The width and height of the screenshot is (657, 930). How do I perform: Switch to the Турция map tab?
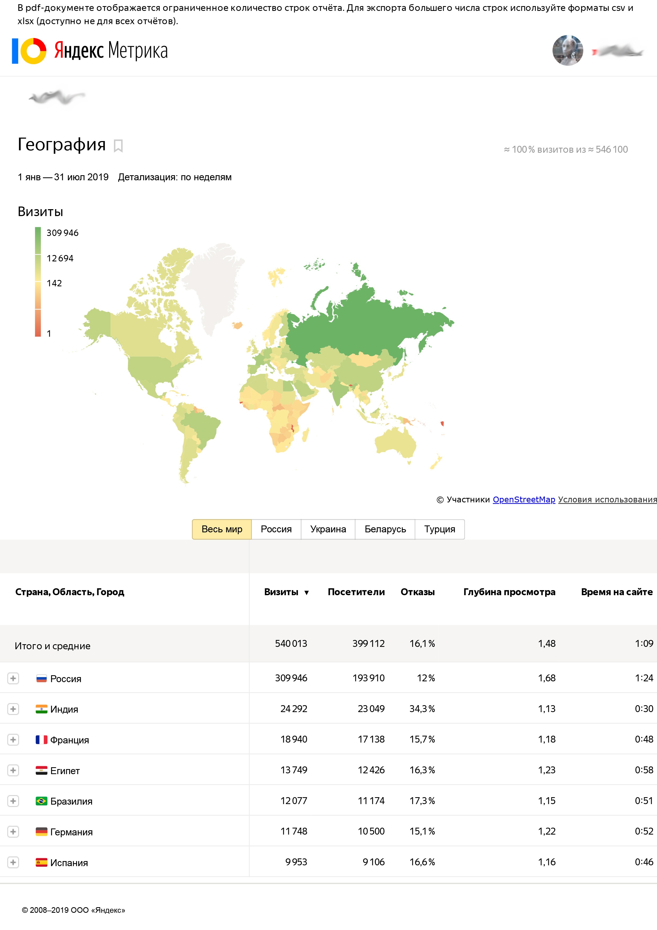(x=440, y=529)
